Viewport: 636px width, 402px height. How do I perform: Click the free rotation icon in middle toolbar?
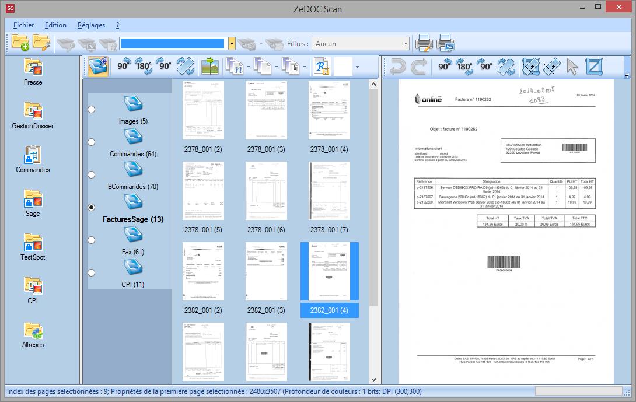coord(186,67)
